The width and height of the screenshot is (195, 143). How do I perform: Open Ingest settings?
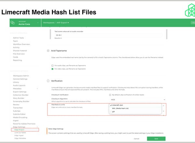[x=16, y=121]
